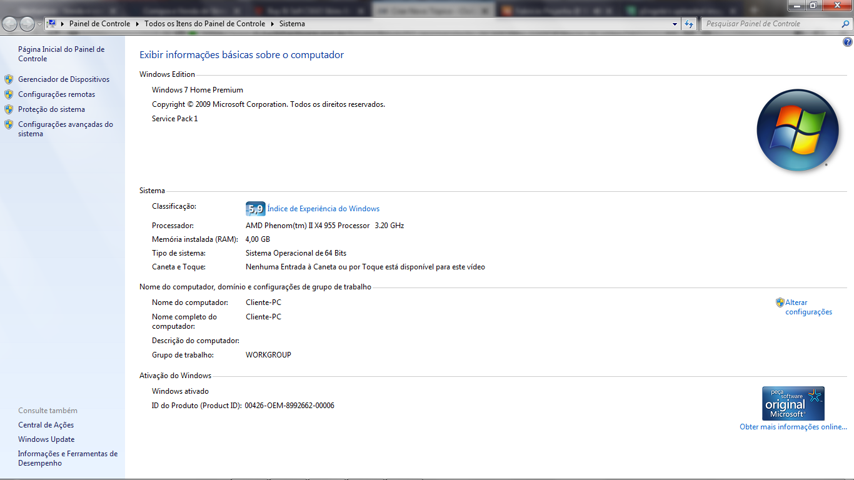Click the Windows logo orb image
Image resolution: width=854 pixels, height=480 pixels.
798,130
